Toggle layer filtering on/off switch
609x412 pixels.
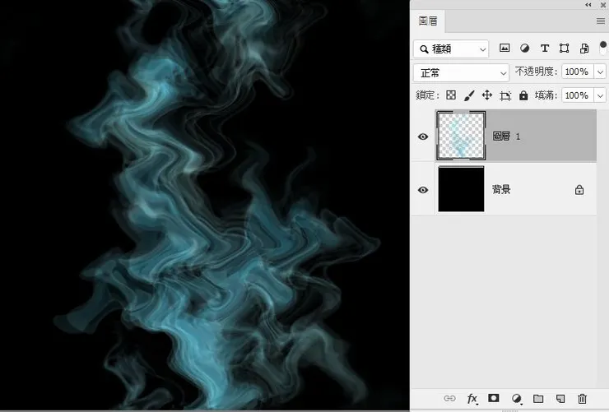(602, 48)
